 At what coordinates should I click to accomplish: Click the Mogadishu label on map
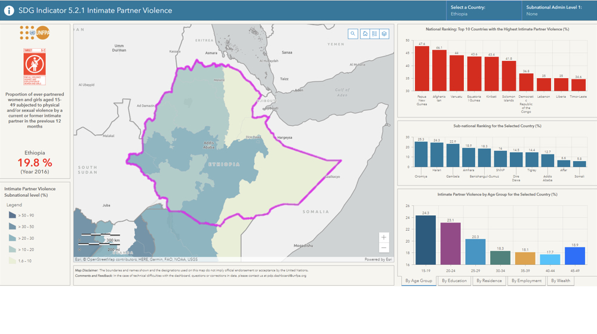coord(303,246)
